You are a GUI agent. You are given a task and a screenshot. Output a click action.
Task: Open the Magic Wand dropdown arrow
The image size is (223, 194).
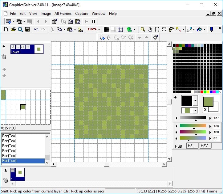pos(183,29)
